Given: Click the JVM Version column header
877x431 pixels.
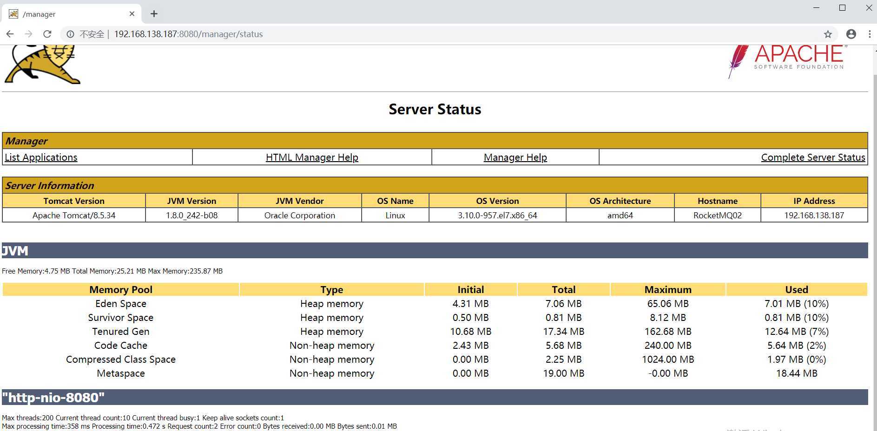Looking at the screenshot, I should 191,201.
